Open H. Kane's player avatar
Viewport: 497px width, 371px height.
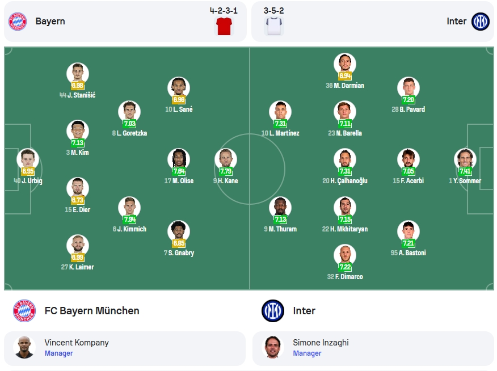coord(226,159)
